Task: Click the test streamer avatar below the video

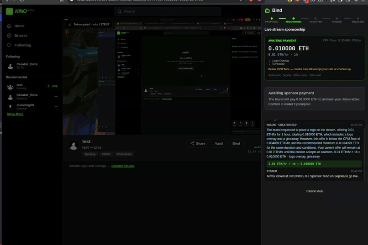Action: (74, 145)
